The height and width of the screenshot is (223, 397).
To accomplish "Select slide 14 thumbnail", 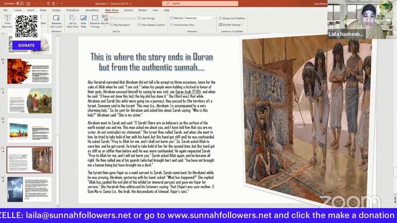I will click(x=29, y=189).
